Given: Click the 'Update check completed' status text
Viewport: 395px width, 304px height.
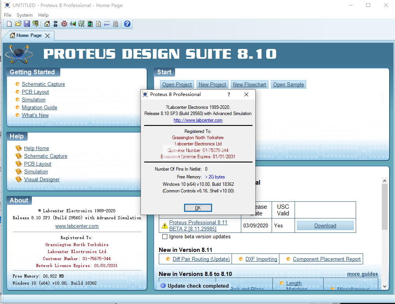Looking at the screenshot, I should 198,286.
